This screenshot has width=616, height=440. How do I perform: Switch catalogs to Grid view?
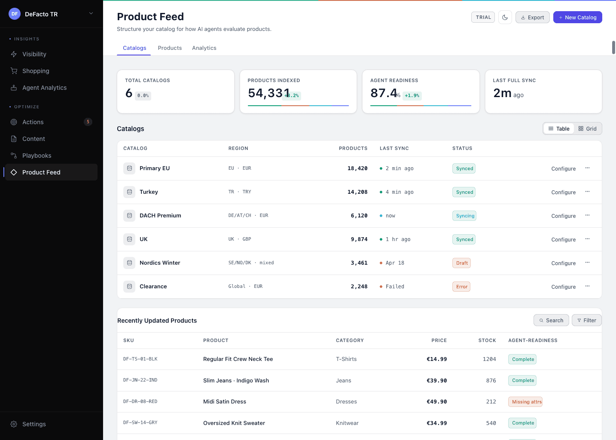click(587, 128)
